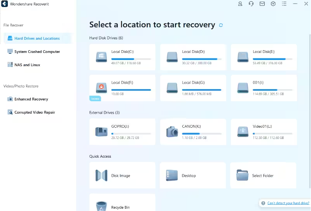Click the 29.72 GB / 29.72 GB text
Screen dimensions: 311x211
click(x=125, y=138)
